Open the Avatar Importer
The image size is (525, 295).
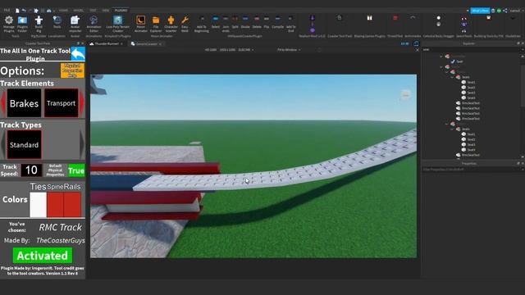pos(75,24)
